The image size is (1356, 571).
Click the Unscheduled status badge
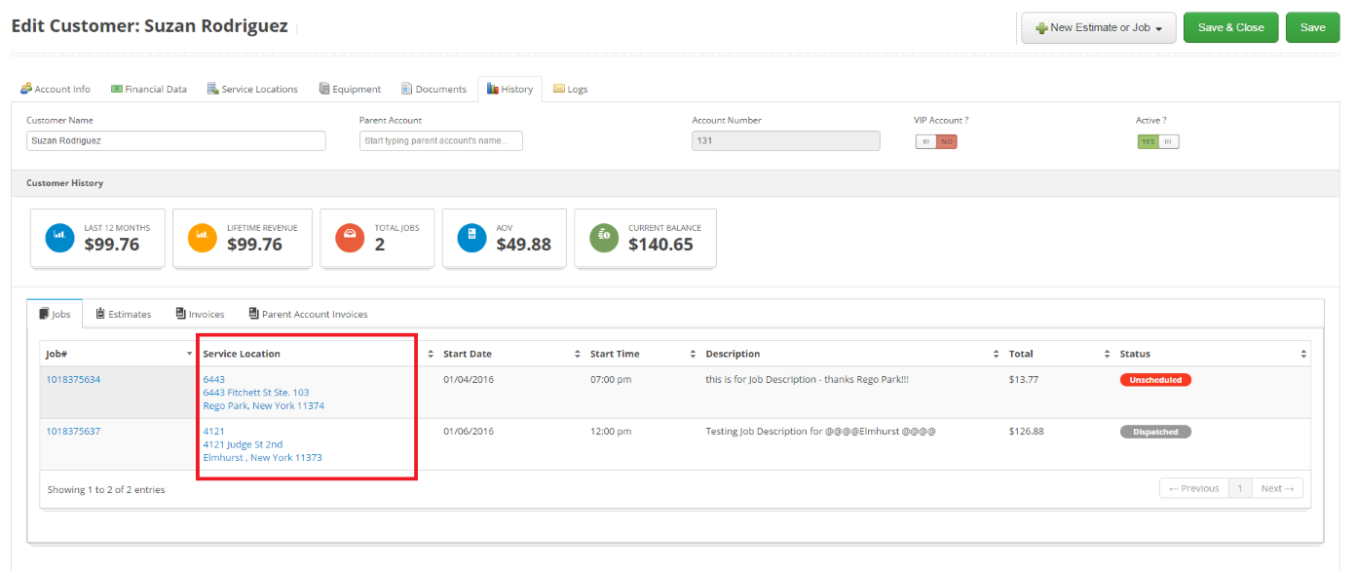[x=1155, y=380]
